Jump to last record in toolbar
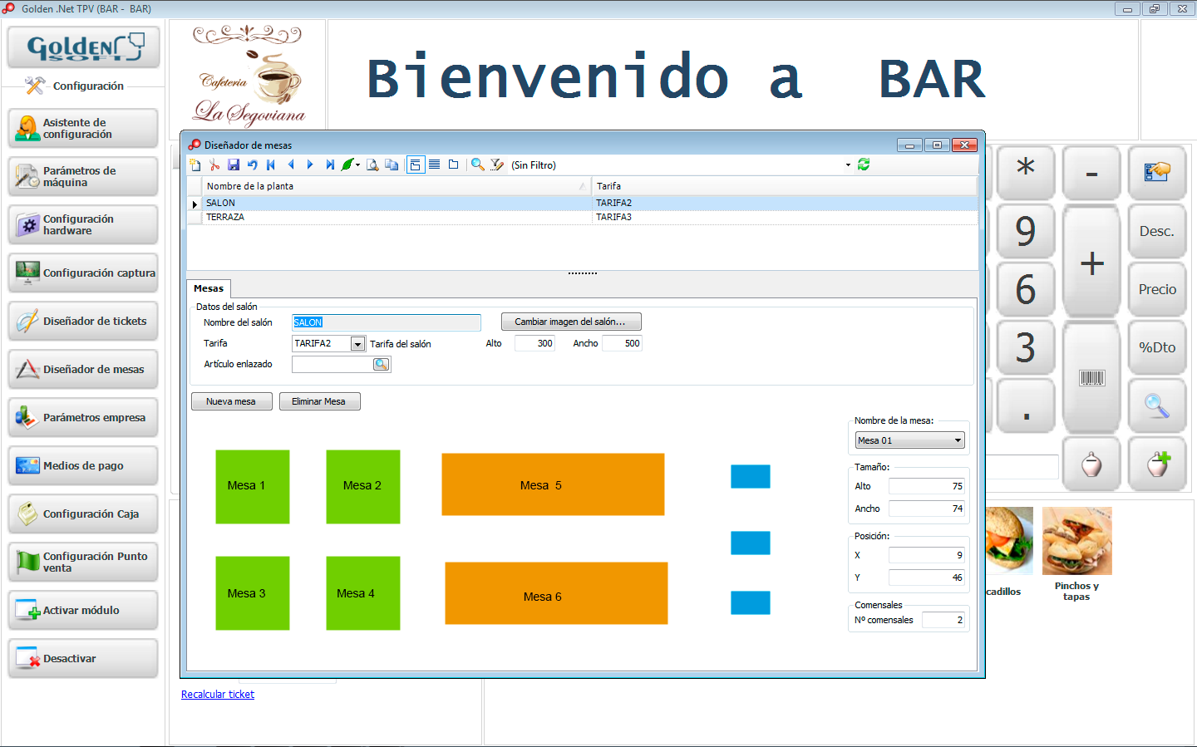 click(330, 165)
